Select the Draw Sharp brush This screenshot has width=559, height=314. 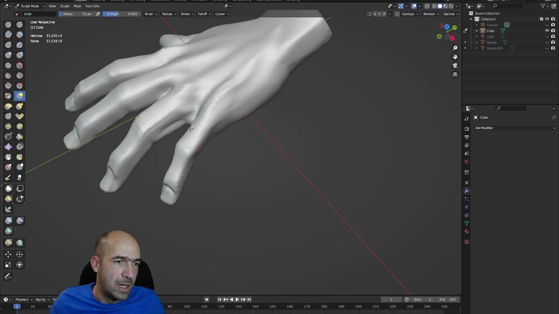tap(20, 24)
